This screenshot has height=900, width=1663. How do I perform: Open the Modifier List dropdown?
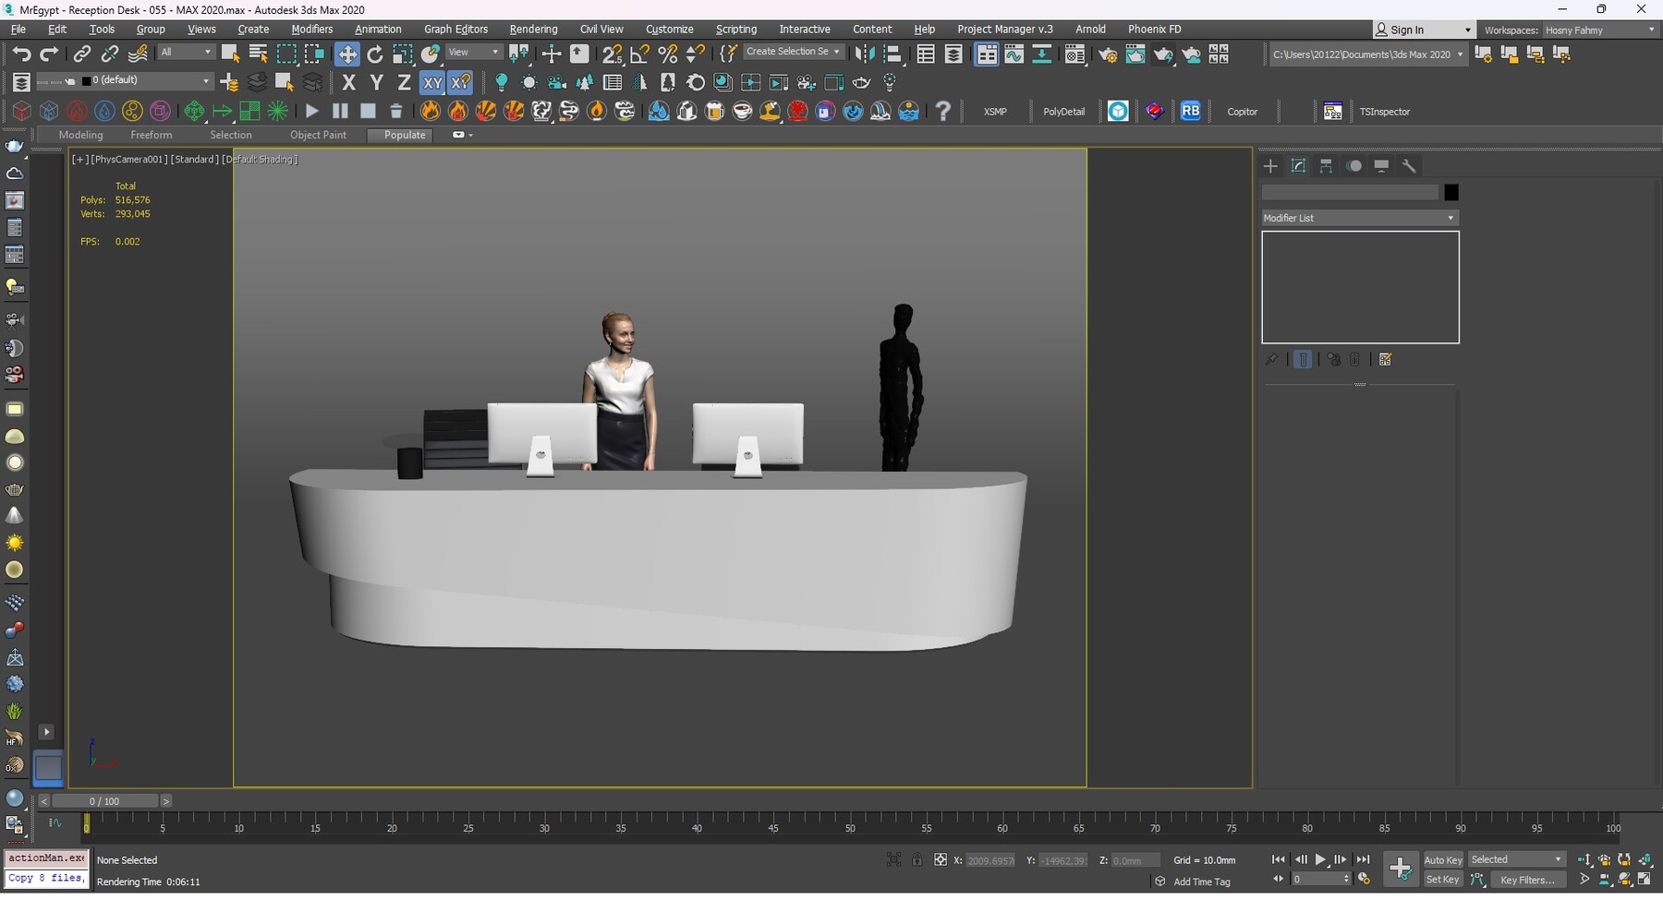click(x=1358, y=218)
